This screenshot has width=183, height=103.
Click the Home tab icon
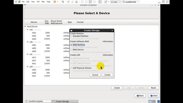112,2
